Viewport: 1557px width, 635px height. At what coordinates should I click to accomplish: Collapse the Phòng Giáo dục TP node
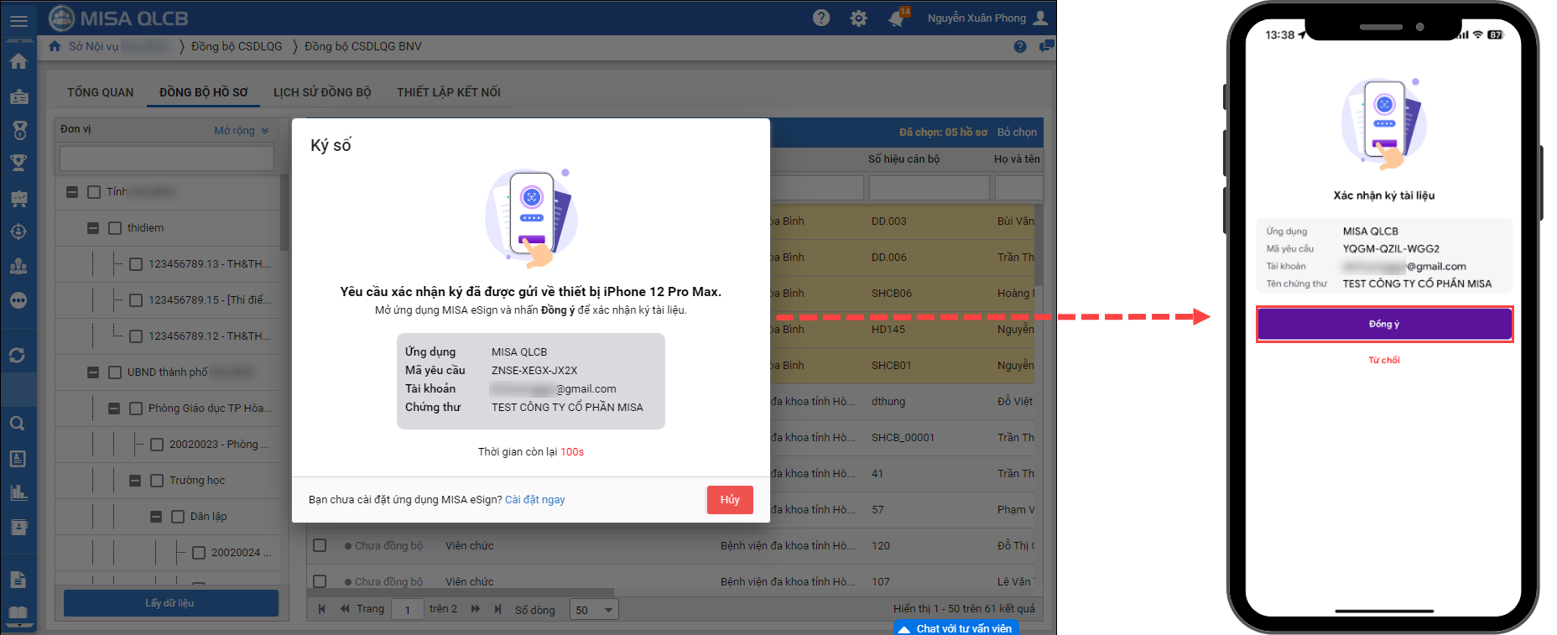[114, 409]
